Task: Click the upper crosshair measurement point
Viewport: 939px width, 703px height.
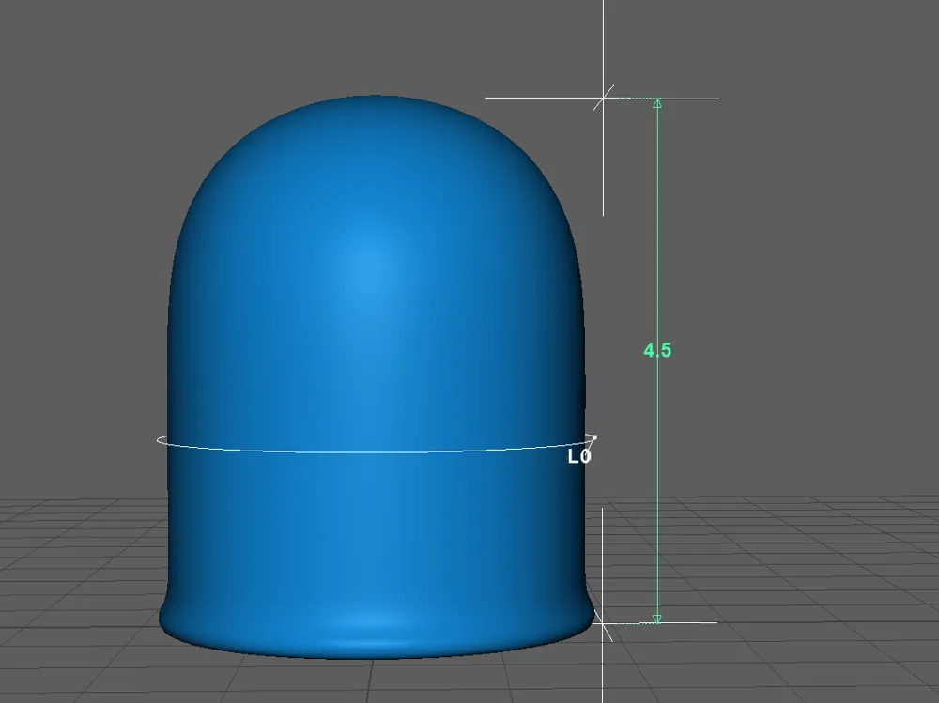Action: pyautogui.click(x=603, y=98)
